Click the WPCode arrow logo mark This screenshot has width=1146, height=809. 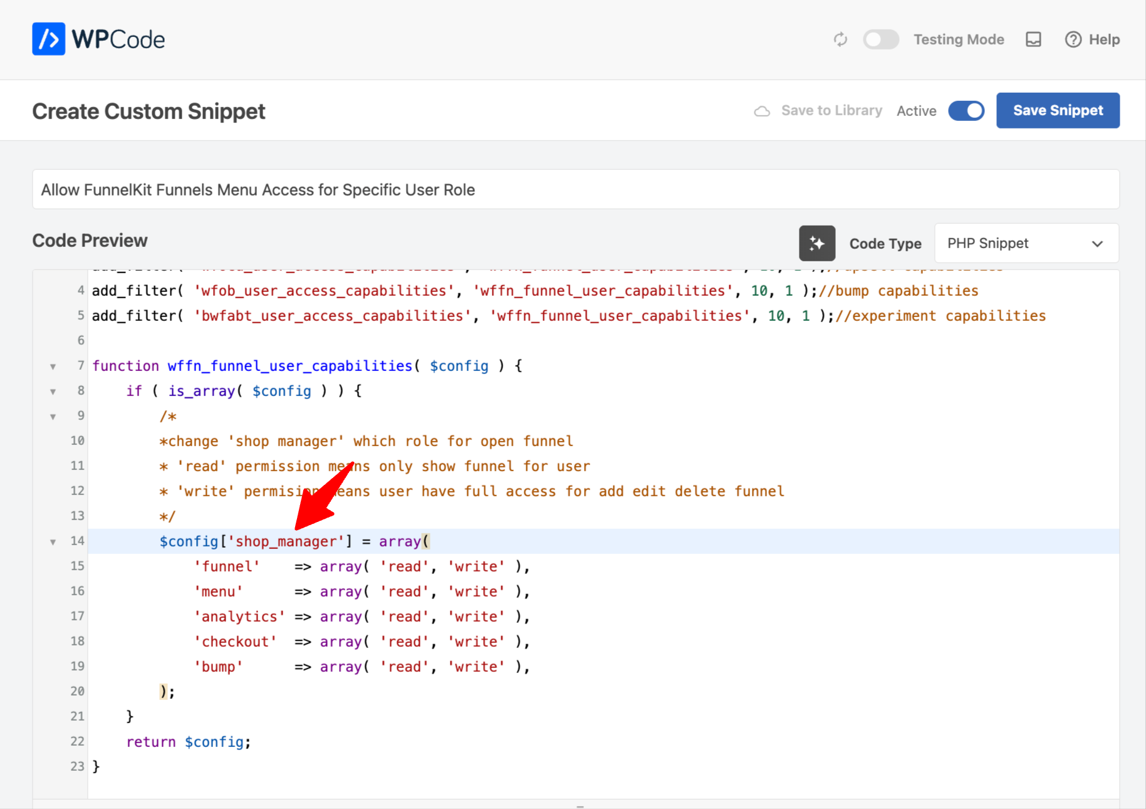click(x=49, y=39)
